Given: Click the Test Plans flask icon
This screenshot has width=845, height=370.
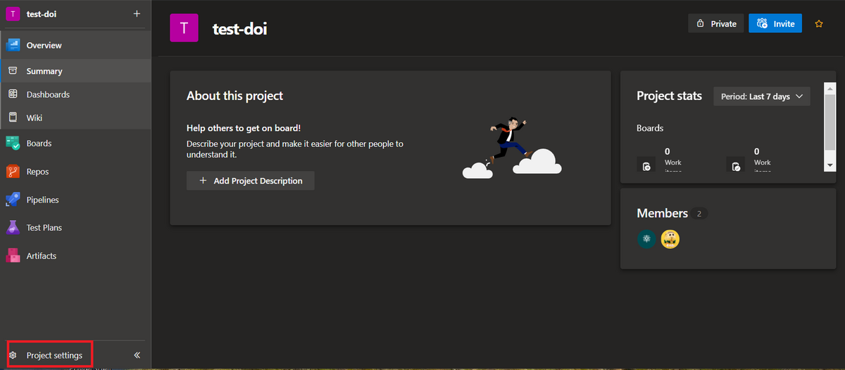Looking at the screenshot, I should pyautogui.click(x=13, y=228).
